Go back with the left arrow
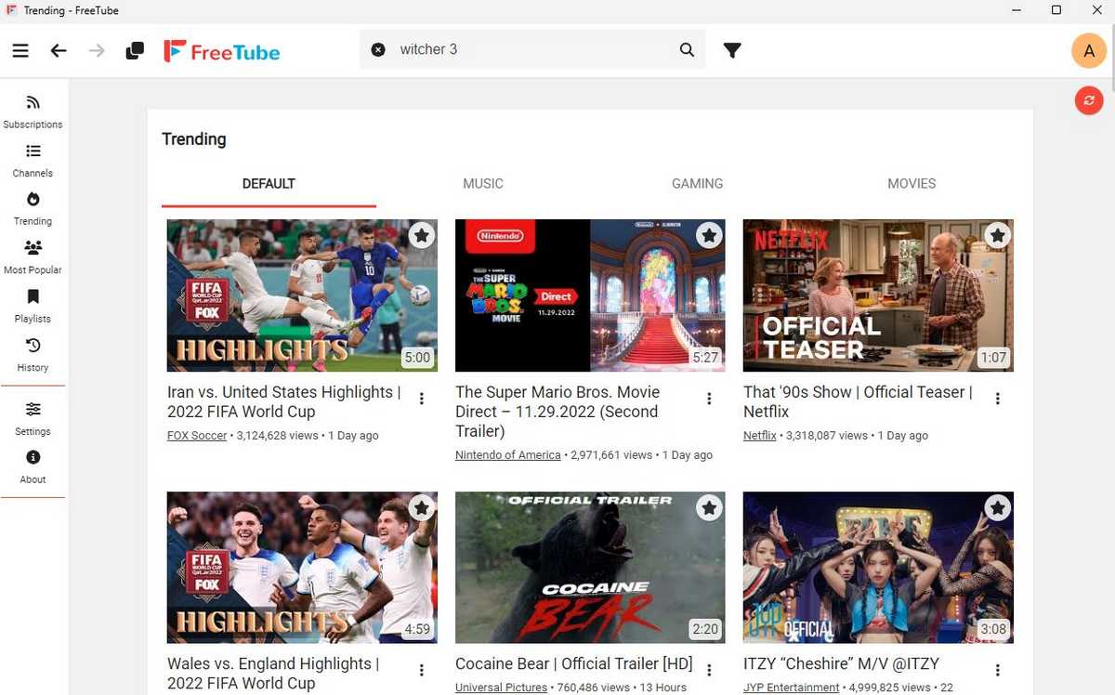Viewport: 1115px width, 695px height. (x=59, y=50)
